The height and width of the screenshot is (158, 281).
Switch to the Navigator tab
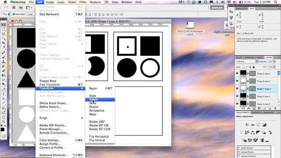(241, 8)
